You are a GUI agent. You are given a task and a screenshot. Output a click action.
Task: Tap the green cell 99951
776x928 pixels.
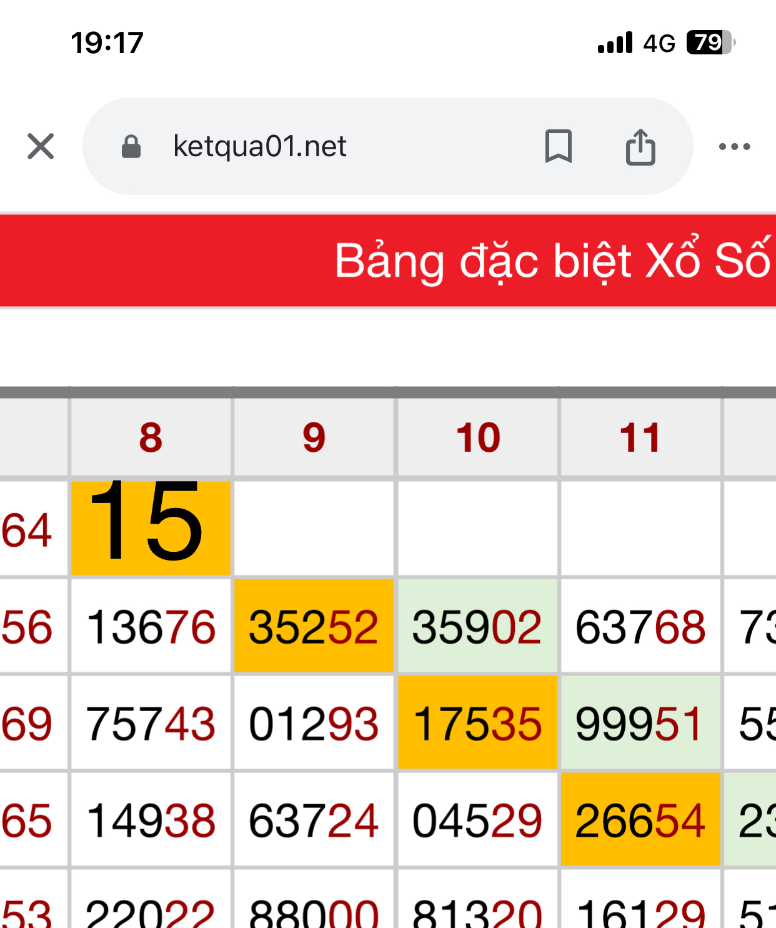point(640,724)
